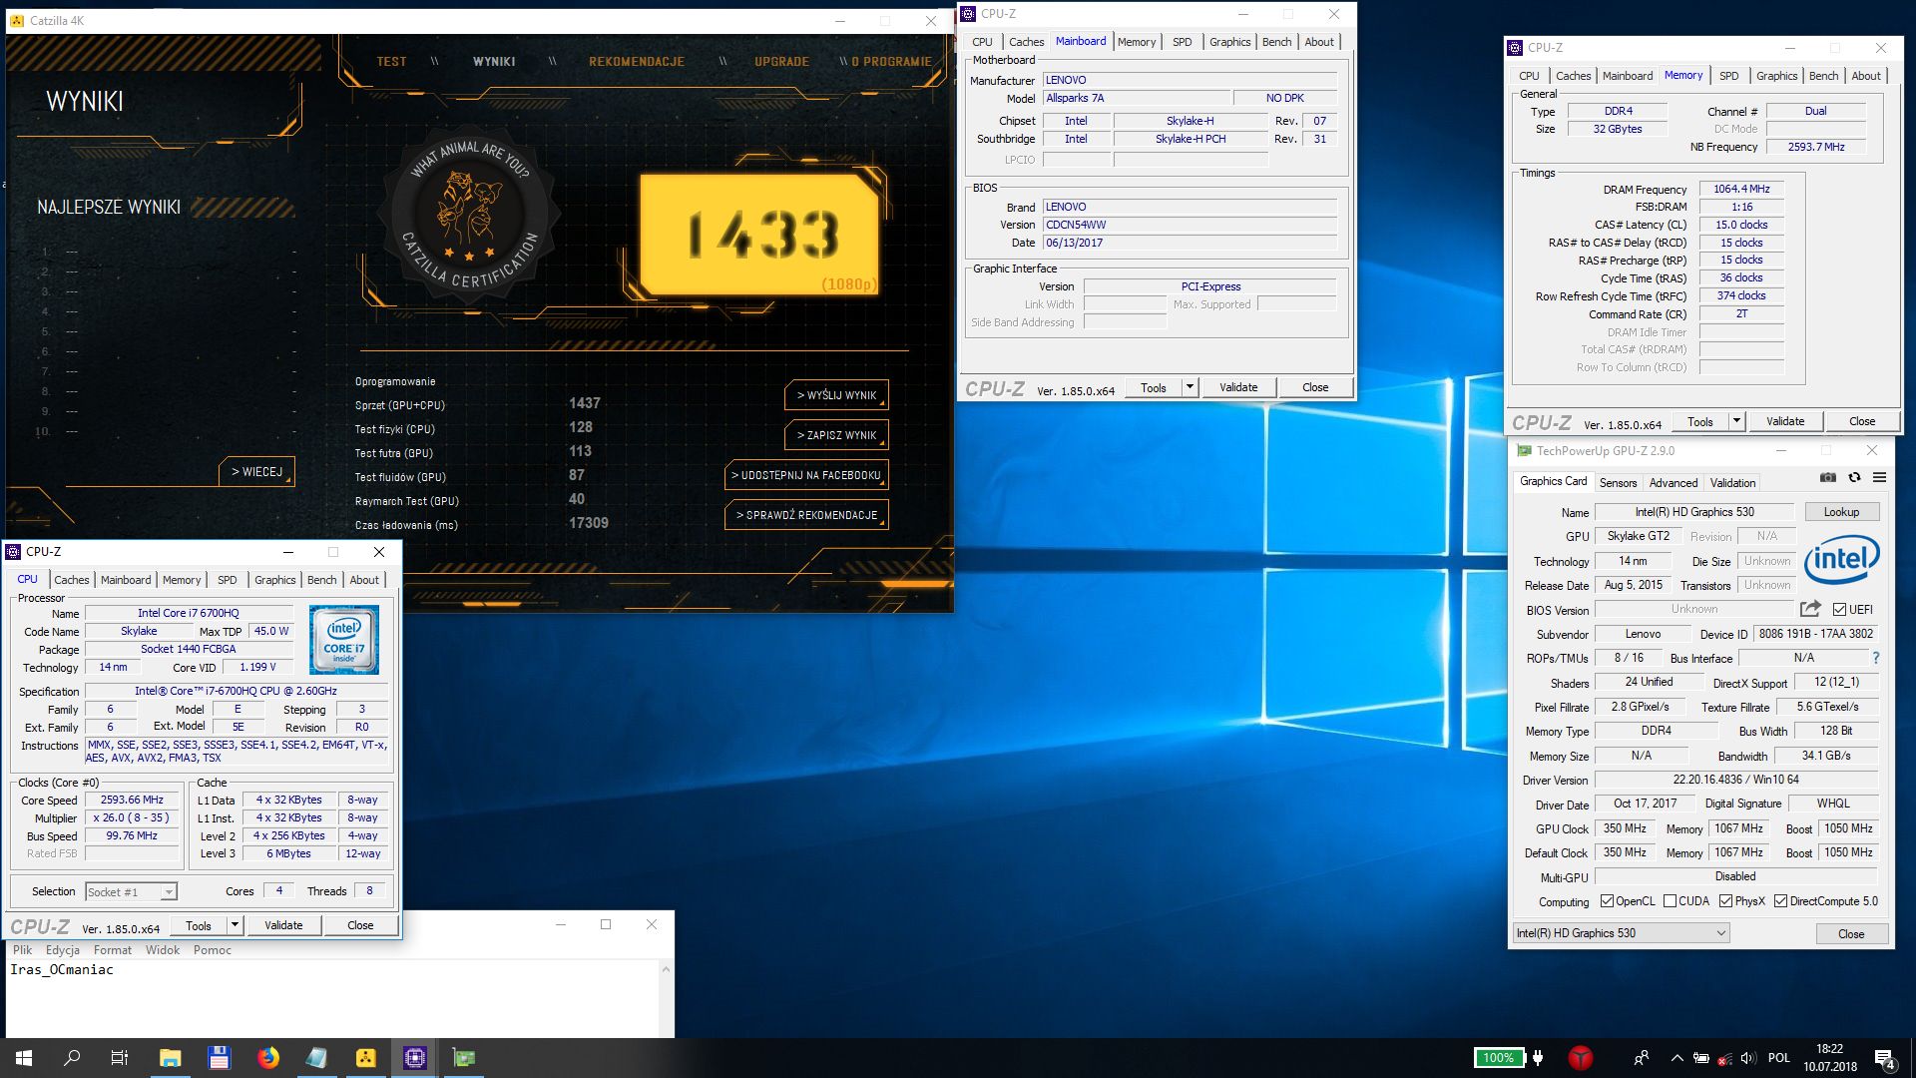
Task: Click the Intel Core i7 badge in CPU-Z
Action: (x=343, y=640)
